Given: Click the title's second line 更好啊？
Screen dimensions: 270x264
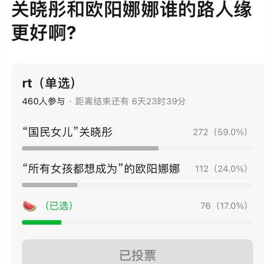Looking at the screenshot, I should click(44, 32).
